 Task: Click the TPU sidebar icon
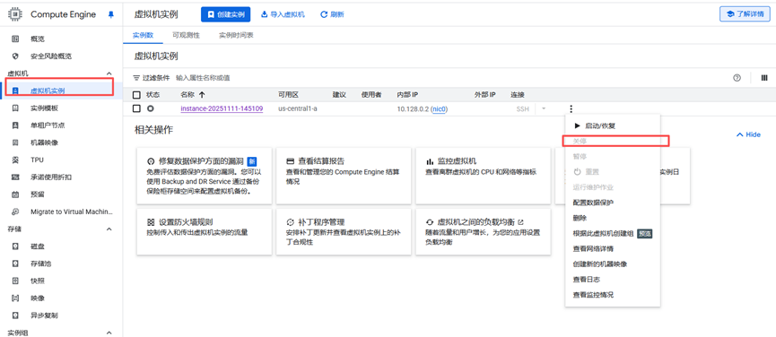click(15, 160)
